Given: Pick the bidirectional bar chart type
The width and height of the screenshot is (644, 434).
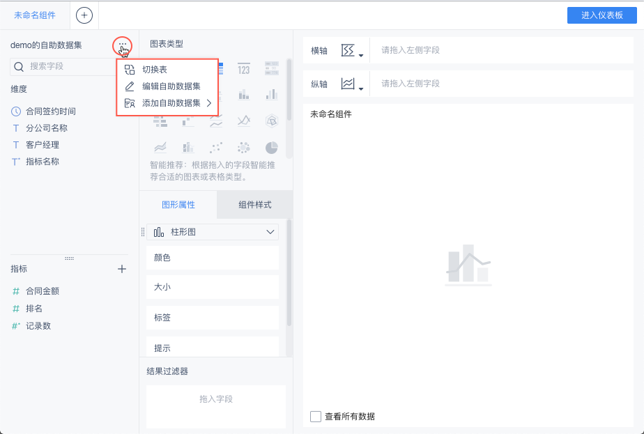Looking at the screenshot, I should click(x=160, y=121).
